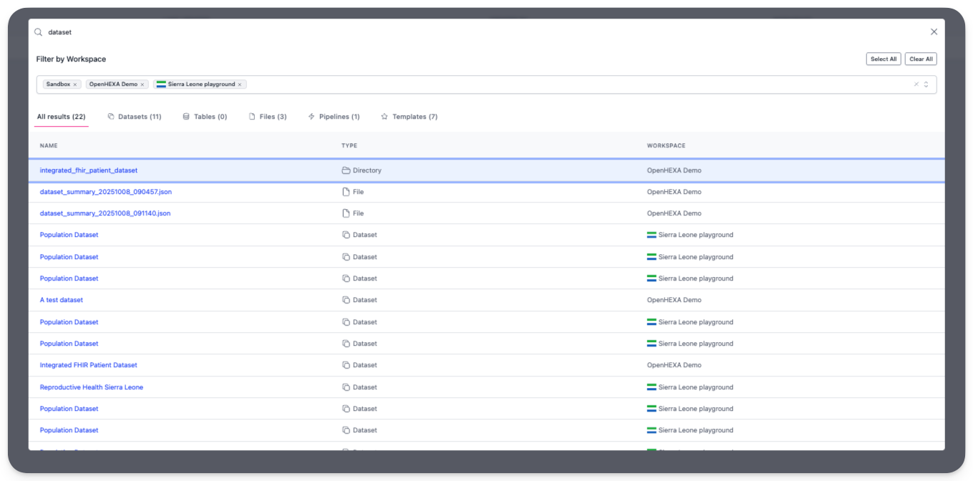Switch to the Datasets (11) tab
This screenshot has width=973, height=481.
[x=134, y=117]
